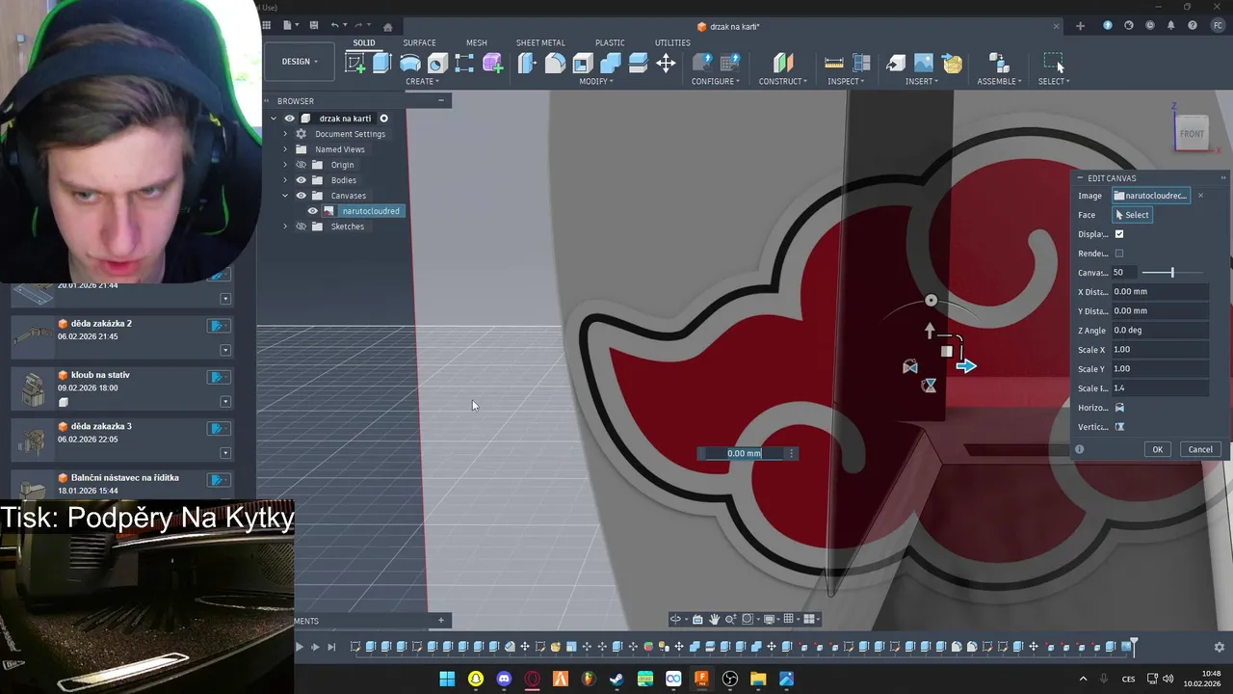The image size is (1233, 694).
Task: Activate drzak na karti radio button
Action: [383, 119]
